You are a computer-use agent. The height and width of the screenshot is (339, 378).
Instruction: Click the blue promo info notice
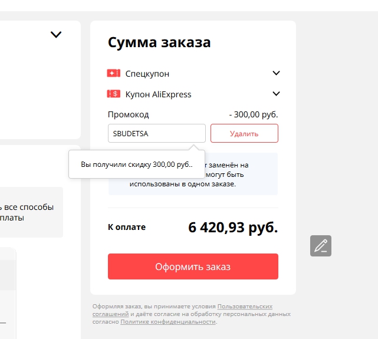[x=242, y=183]
